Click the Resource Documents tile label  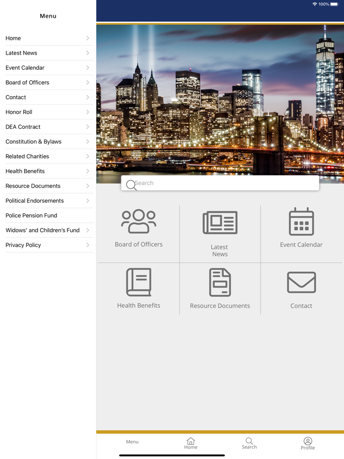(x=220, y=306)
